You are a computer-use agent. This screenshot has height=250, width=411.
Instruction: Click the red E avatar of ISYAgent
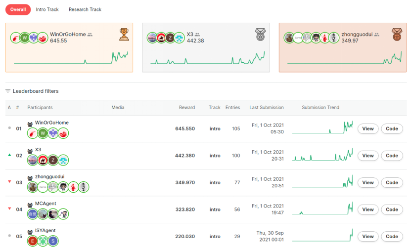[33, 241]
